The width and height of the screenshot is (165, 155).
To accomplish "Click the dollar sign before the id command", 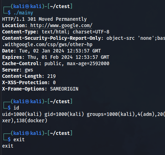I will tap(9, 108).
